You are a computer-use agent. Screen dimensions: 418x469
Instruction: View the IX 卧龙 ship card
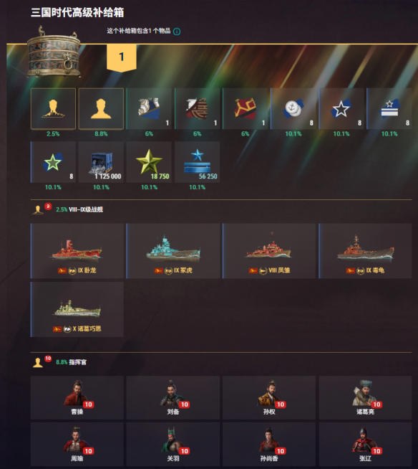(x=77, y=251)
